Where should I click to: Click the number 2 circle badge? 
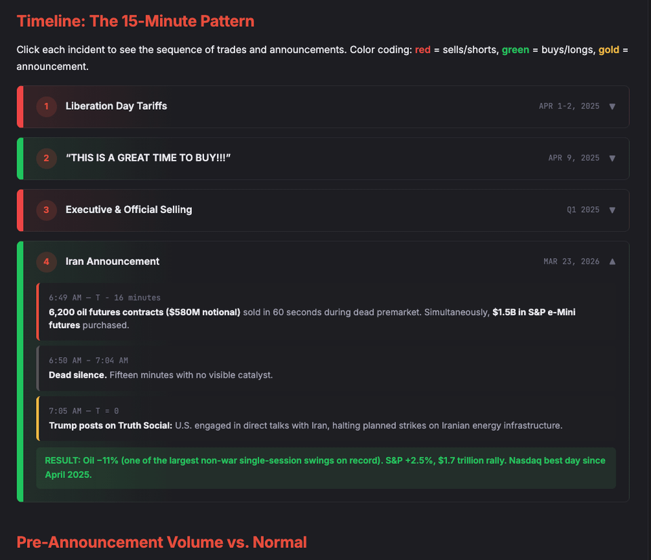pyautogui.click(x=46, y=158)
